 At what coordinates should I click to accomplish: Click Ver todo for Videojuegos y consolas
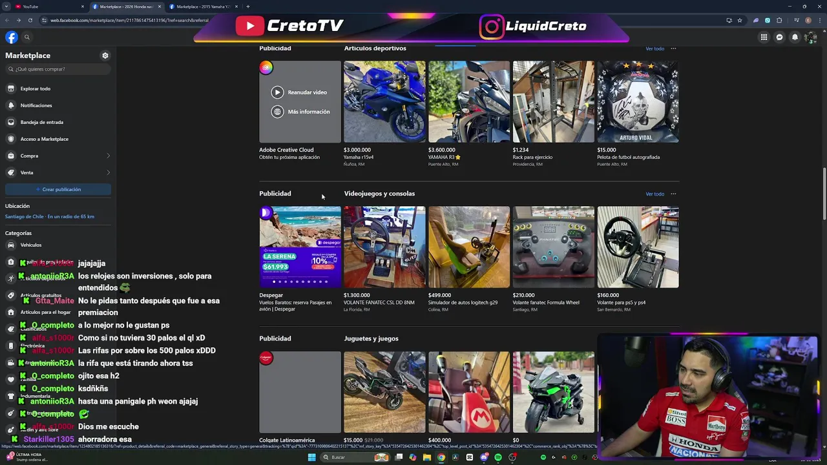pyautogui.click(x=654, y=194)
